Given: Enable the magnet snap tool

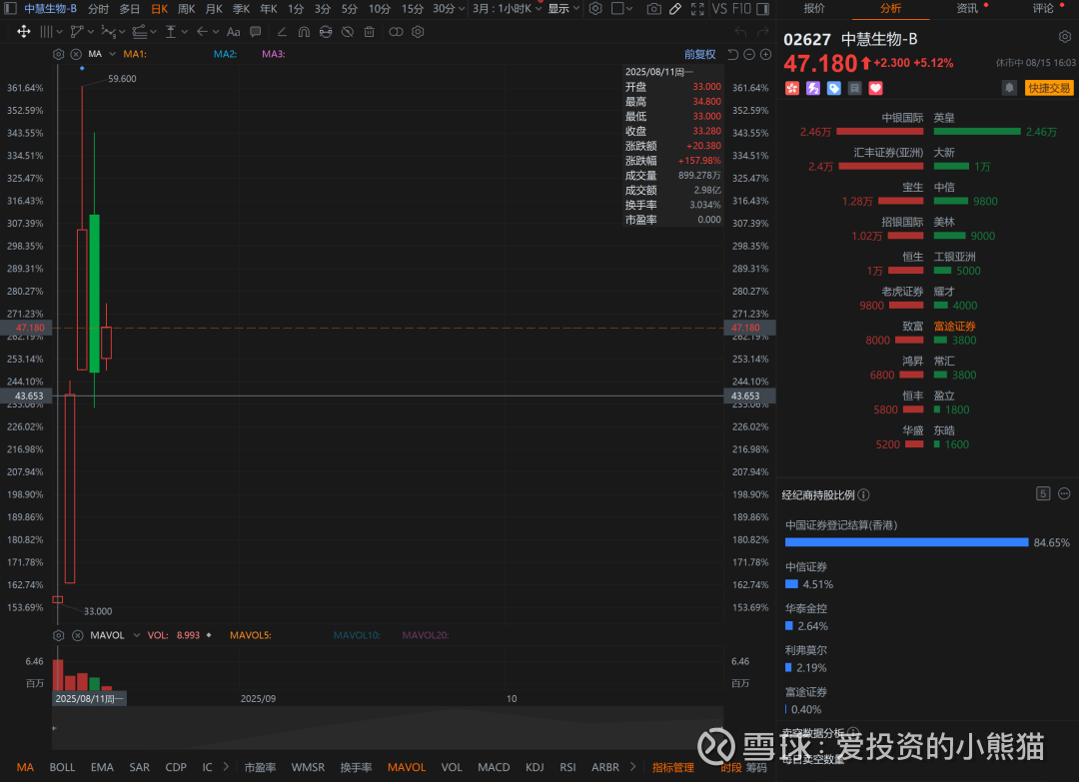Looking at the screenshot, I should click(x=304, y=32).
